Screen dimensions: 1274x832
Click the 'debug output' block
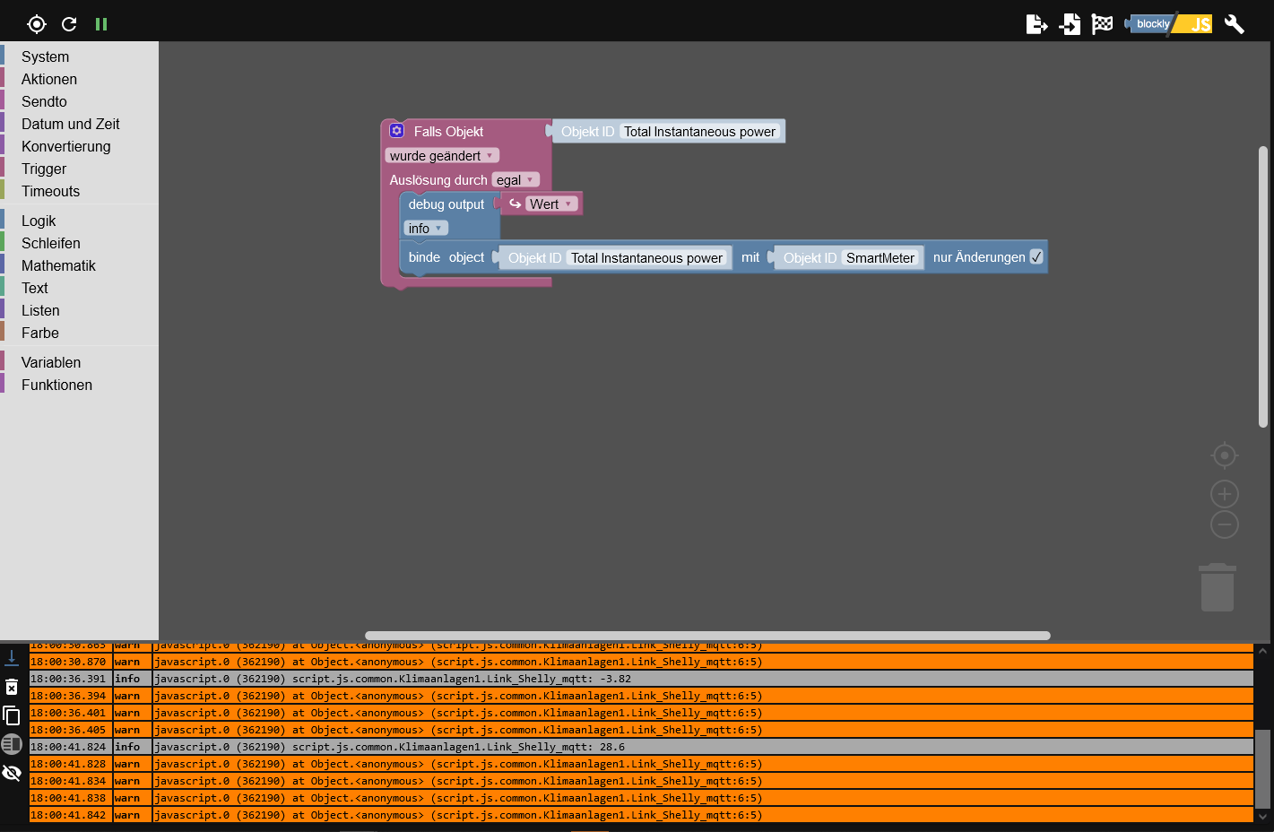tap(446, 204)
